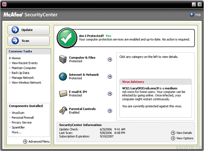The width and height of the screenshot is (204, 151).
Task: Expand E-mail & IM details arrow
Action: (110, 94)
